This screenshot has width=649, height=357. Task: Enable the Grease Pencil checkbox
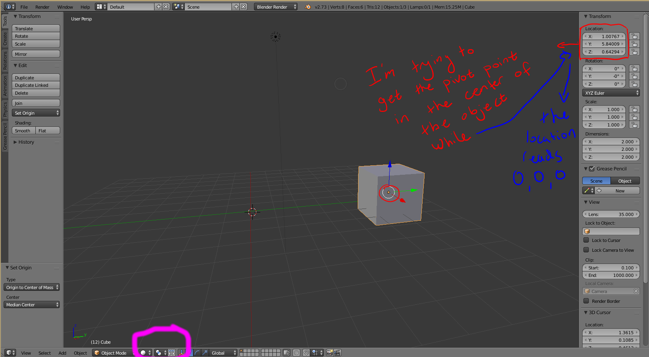(x=592, y=168)
